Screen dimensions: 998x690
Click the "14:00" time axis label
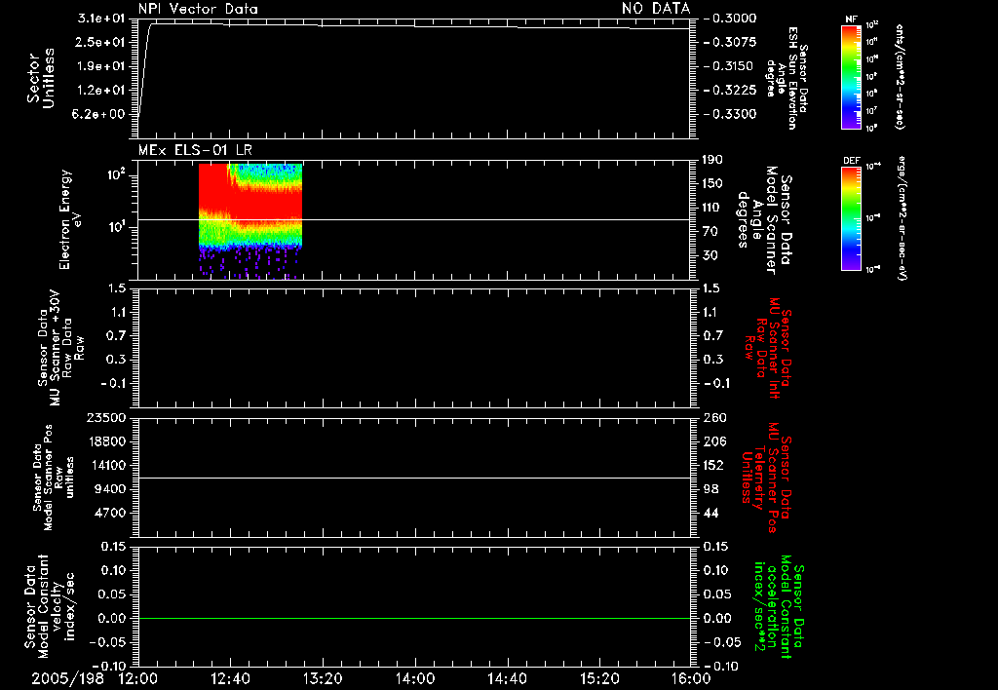414,679
